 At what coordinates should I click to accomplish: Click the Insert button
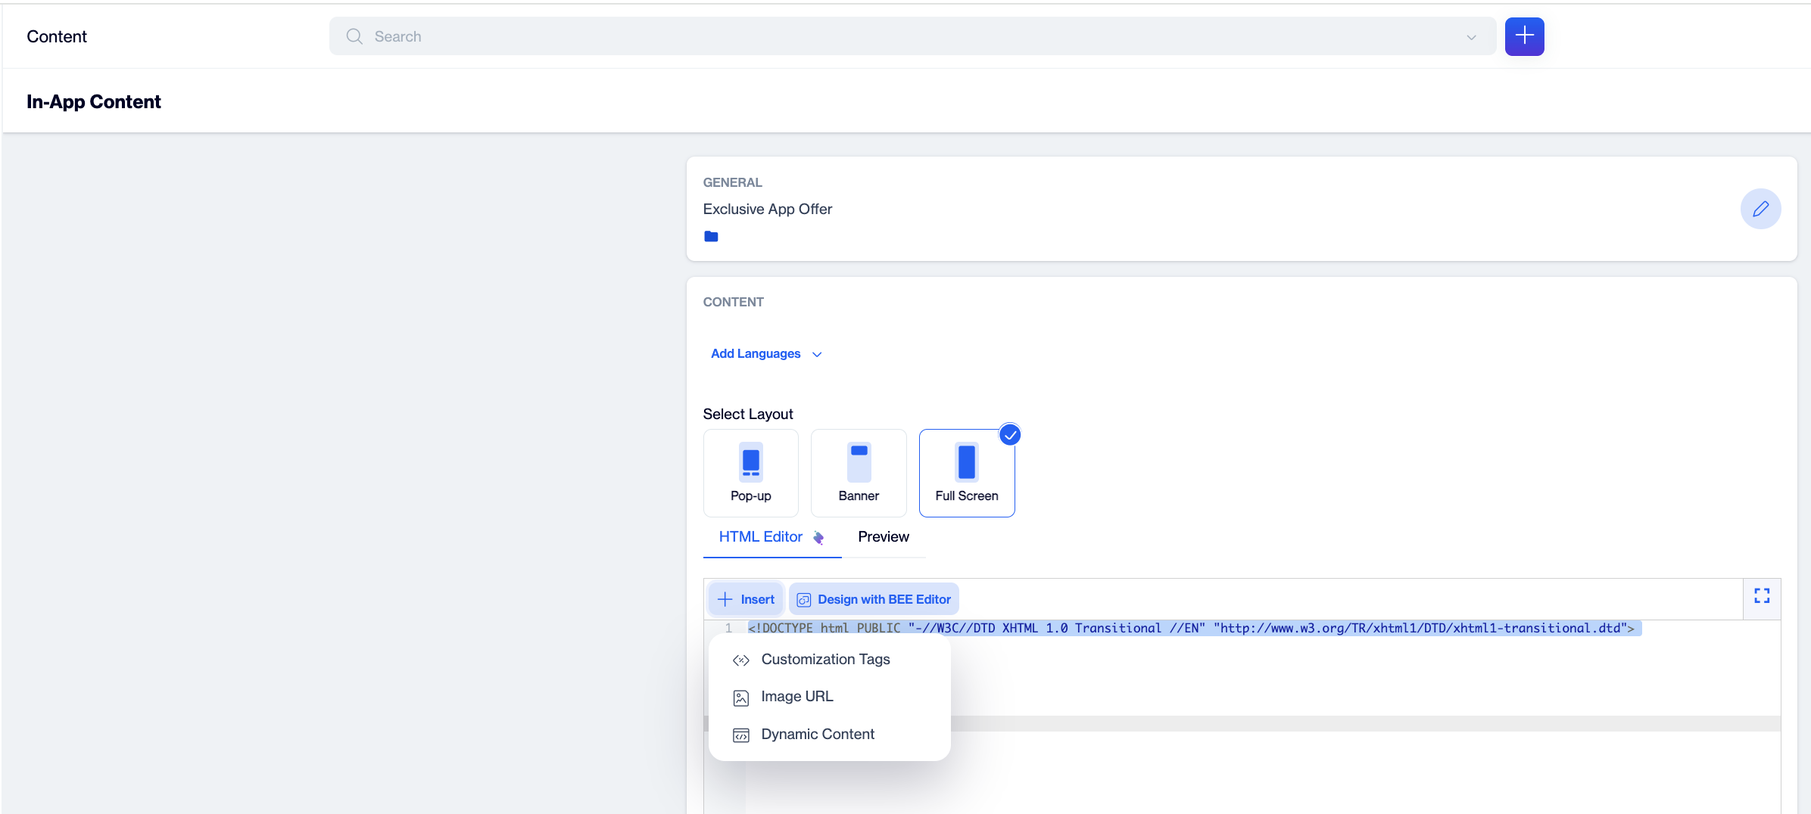[x=746, y=599]
